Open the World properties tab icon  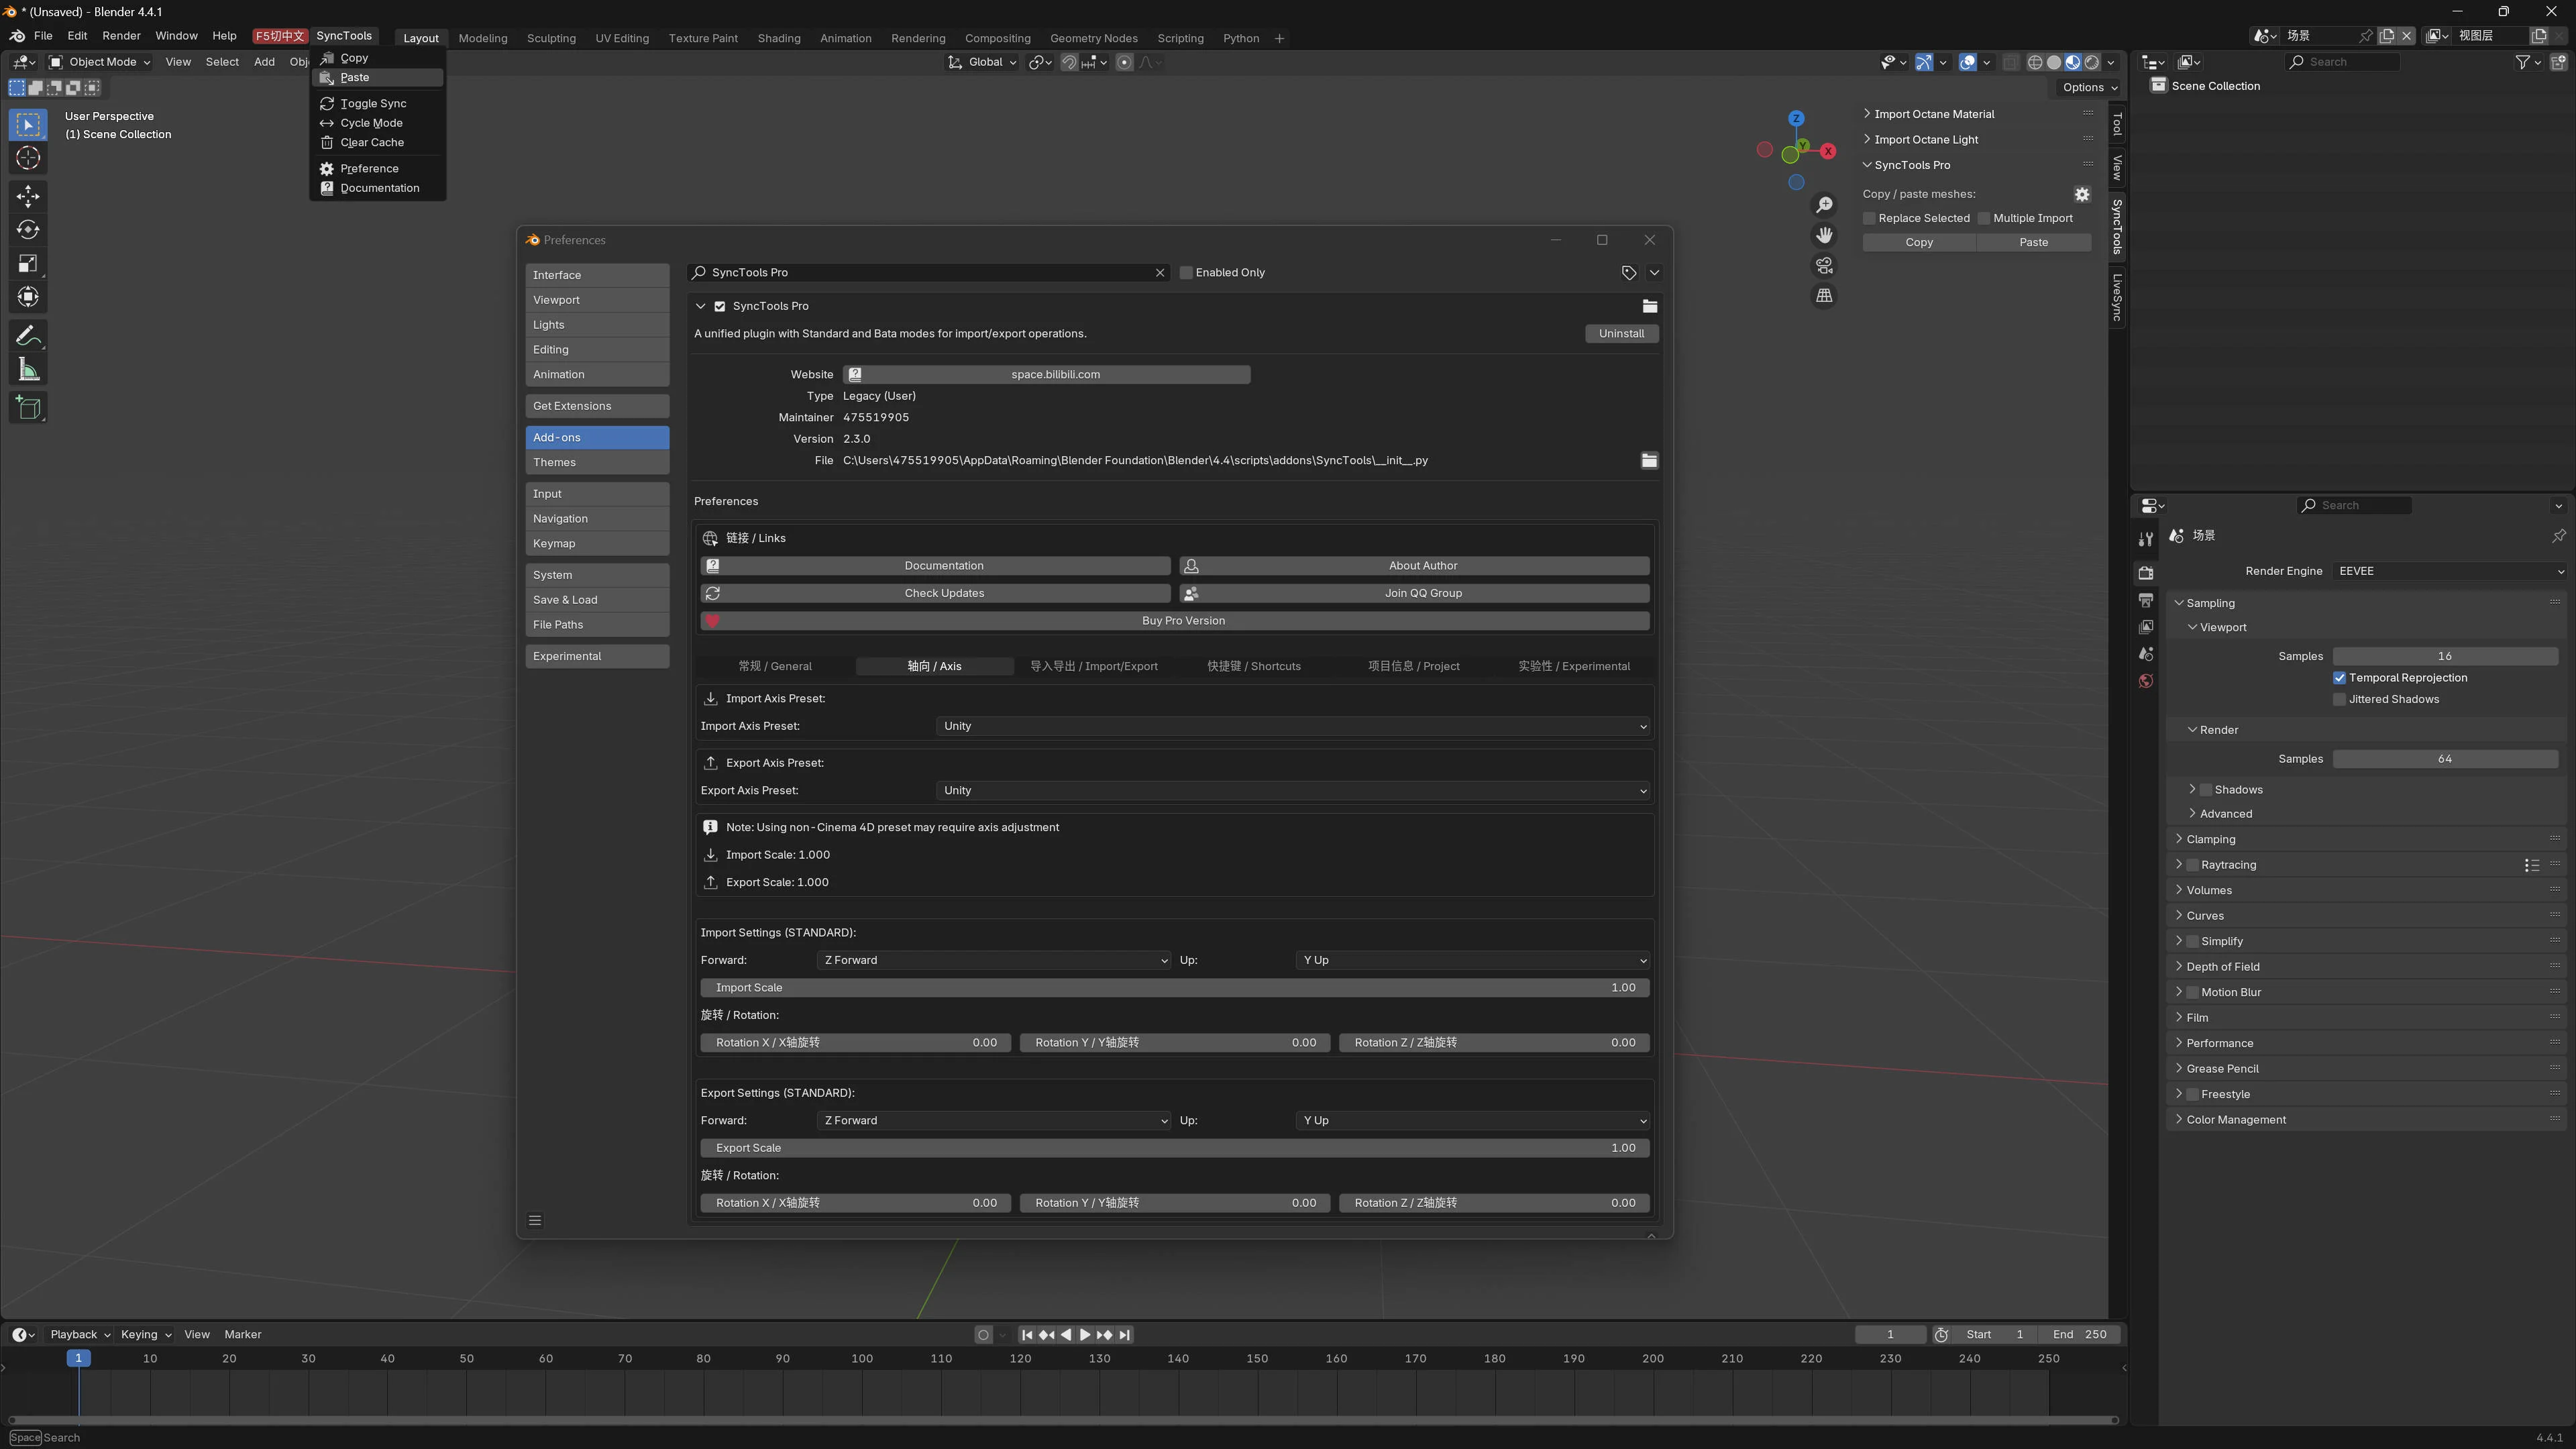pos(2145,681)
